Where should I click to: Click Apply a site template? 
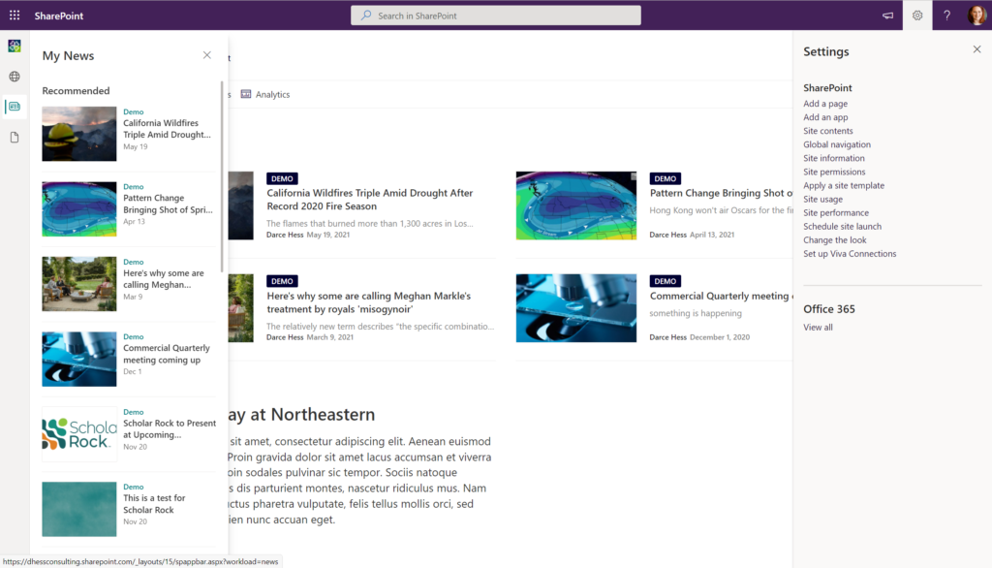point(844,185)
